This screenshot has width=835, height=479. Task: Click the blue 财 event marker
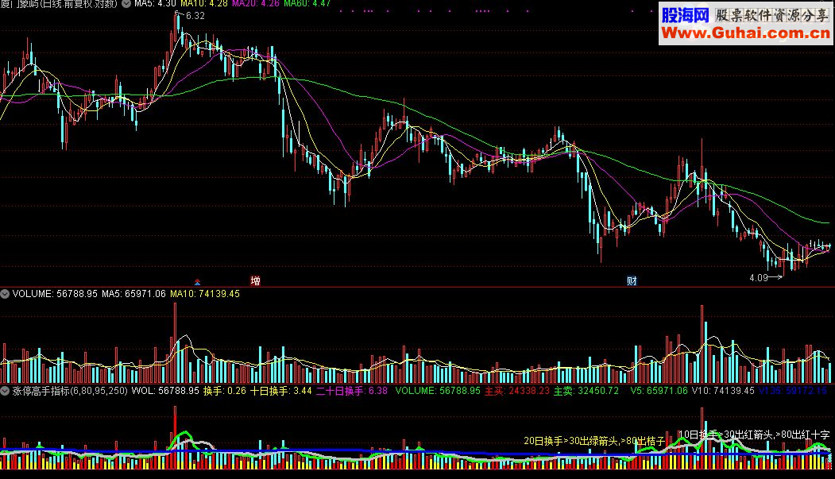pos(632,280)
